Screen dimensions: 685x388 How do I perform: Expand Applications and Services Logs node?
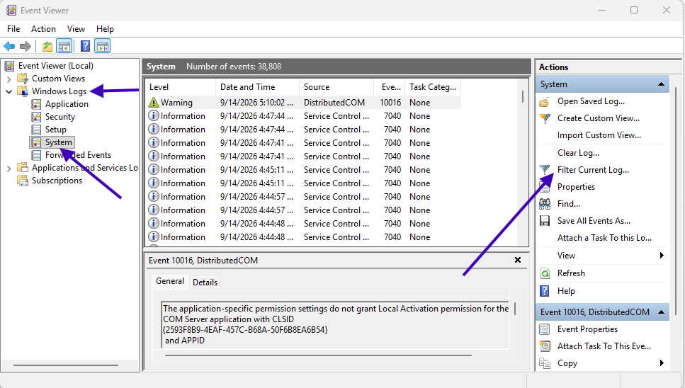click(9, 168)
